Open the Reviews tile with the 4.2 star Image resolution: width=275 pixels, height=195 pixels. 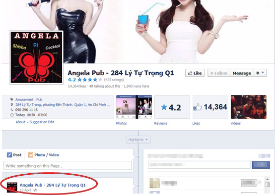click(172, 107)
